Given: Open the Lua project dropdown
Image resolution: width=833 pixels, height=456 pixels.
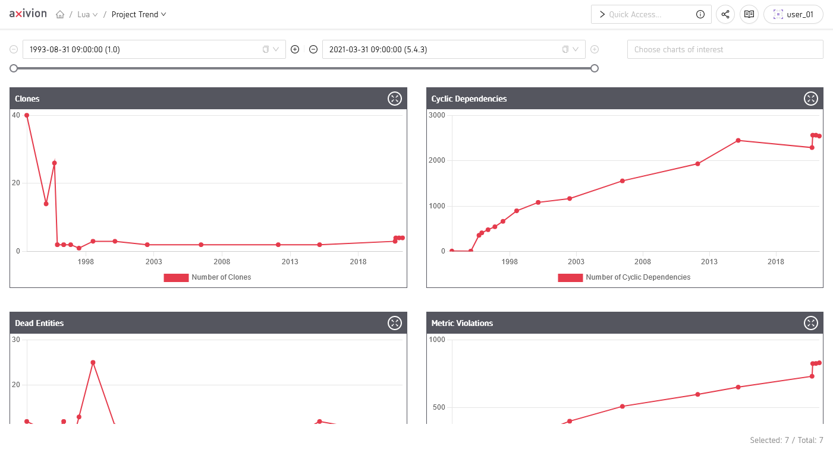Looking at the screenshot, I should [x=87, y=14].
